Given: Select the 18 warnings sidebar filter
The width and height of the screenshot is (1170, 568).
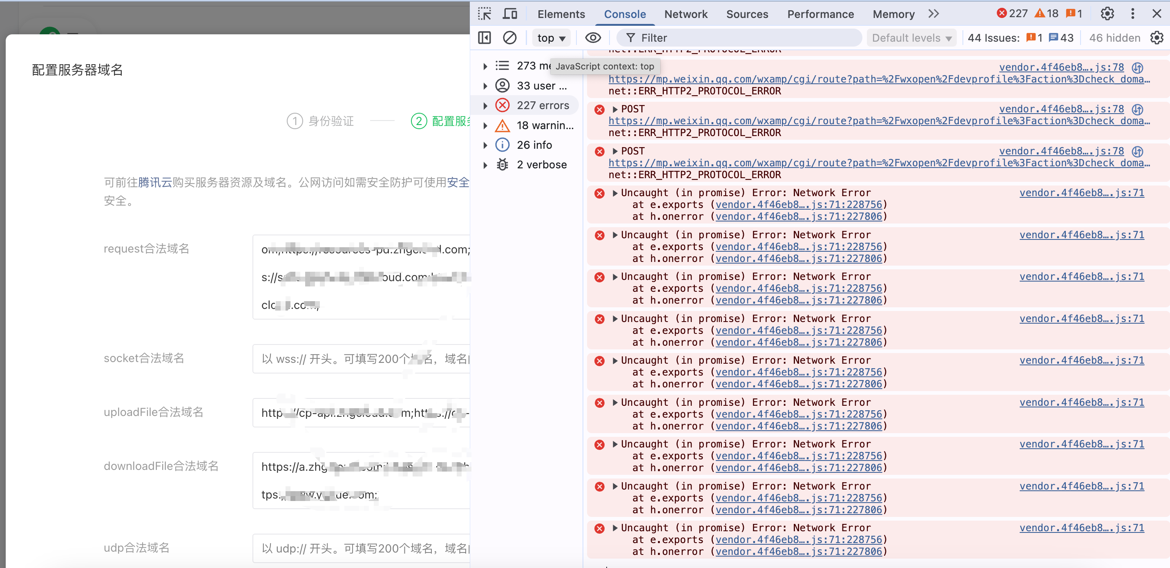Looking at the screenshot, I should tap(545, 125).
